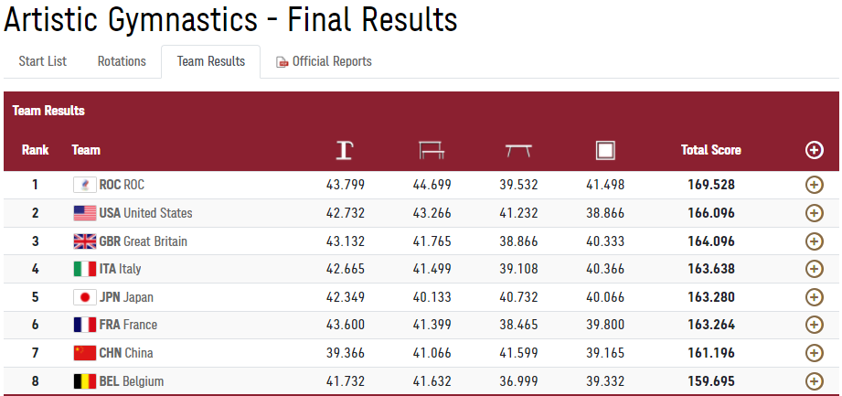Click the uneven bars apparatus icon
Screen dimensions: 842x396
click(x=431, y=150)
